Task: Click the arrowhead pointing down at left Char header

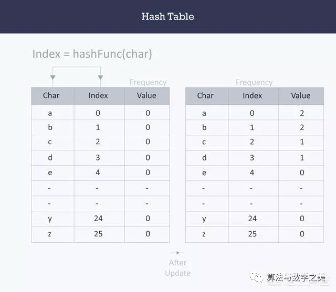Action: [52, 78]
